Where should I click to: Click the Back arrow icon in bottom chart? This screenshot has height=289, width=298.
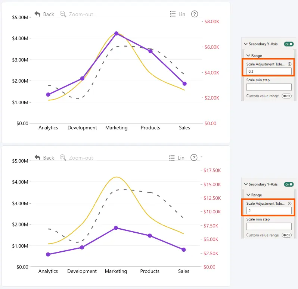tap(37, 157)
